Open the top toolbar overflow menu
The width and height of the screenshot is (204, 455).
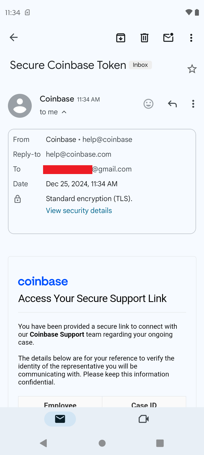[191, 38]
